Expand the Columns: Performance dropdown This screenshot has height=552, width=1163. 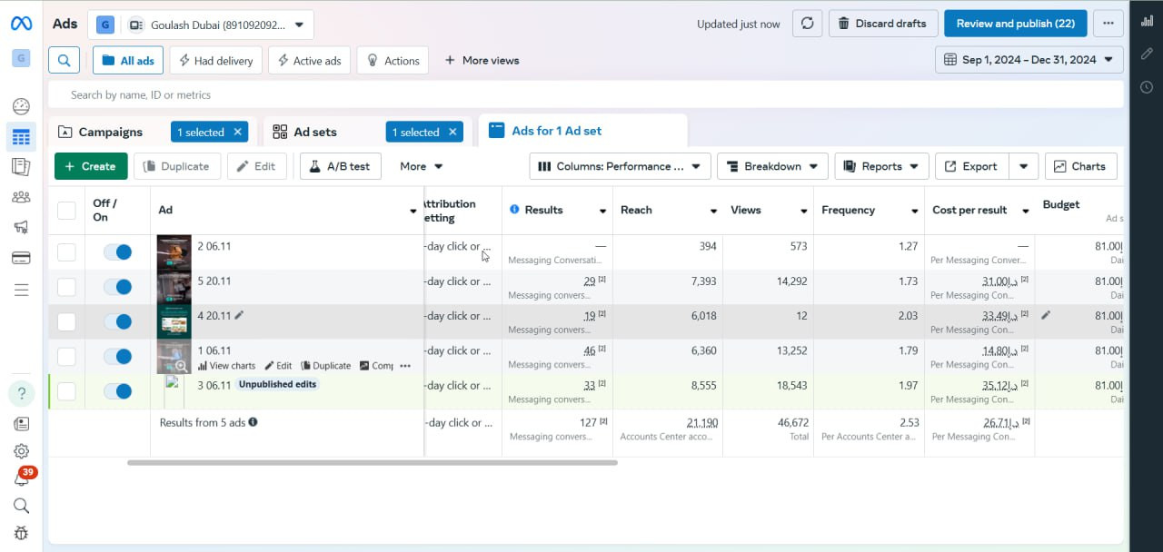coord(620,166)
